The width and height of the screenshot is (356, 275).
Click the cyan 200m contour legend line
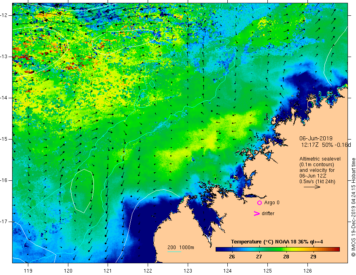174,252
